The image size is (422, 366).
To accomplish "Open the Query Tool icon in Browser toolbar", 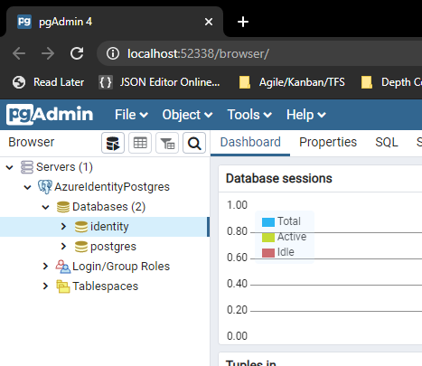I will 113,143.
